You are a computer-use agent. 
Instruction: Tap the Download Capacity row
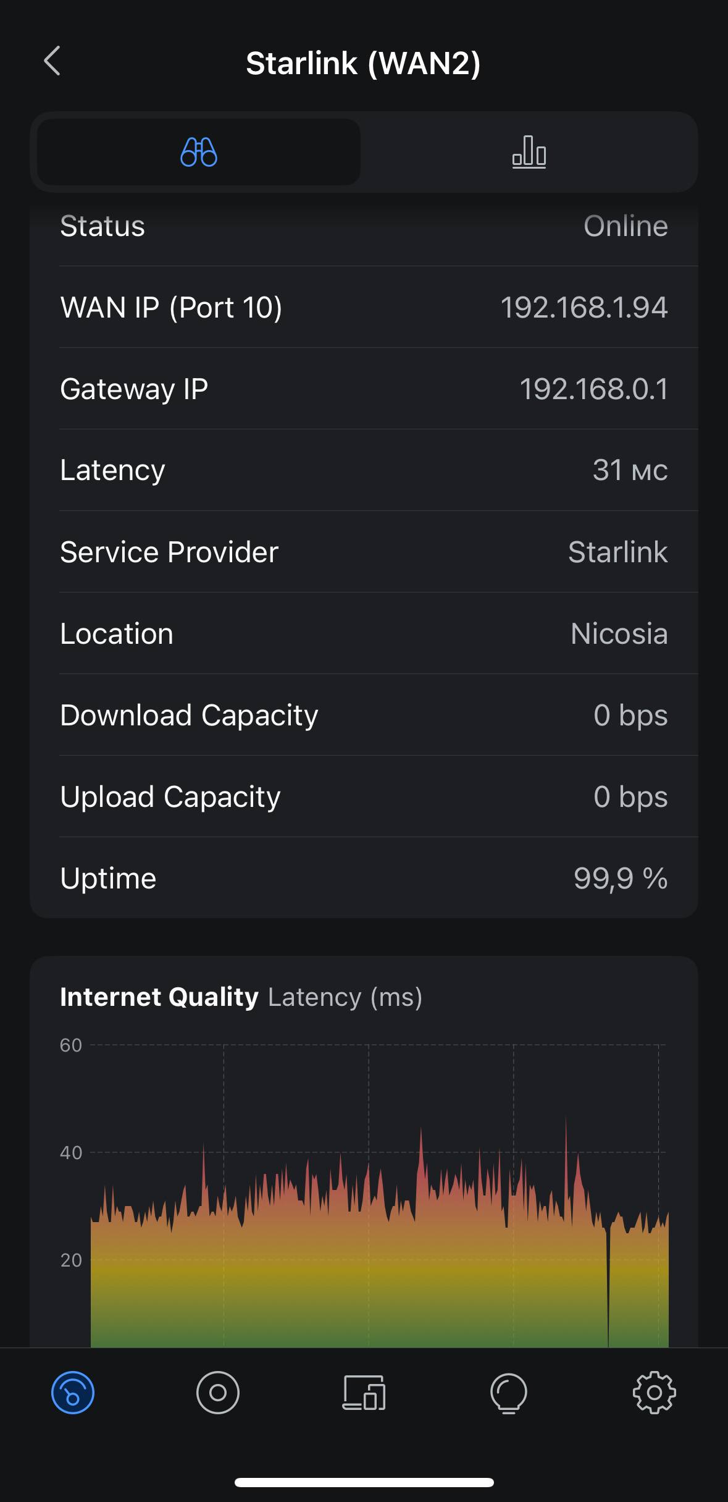coord(364,715)
